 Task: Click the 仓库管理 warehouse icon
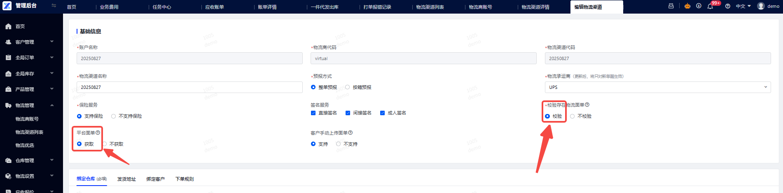pyautogui.click(x=8, y=160)
